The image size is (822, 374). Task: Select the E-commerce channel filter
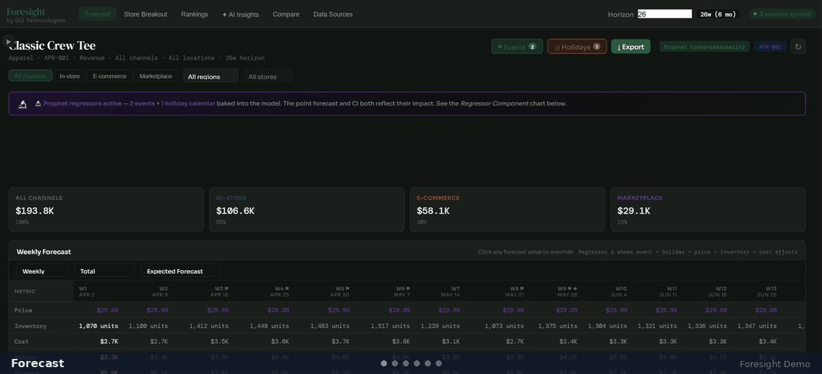110,76
